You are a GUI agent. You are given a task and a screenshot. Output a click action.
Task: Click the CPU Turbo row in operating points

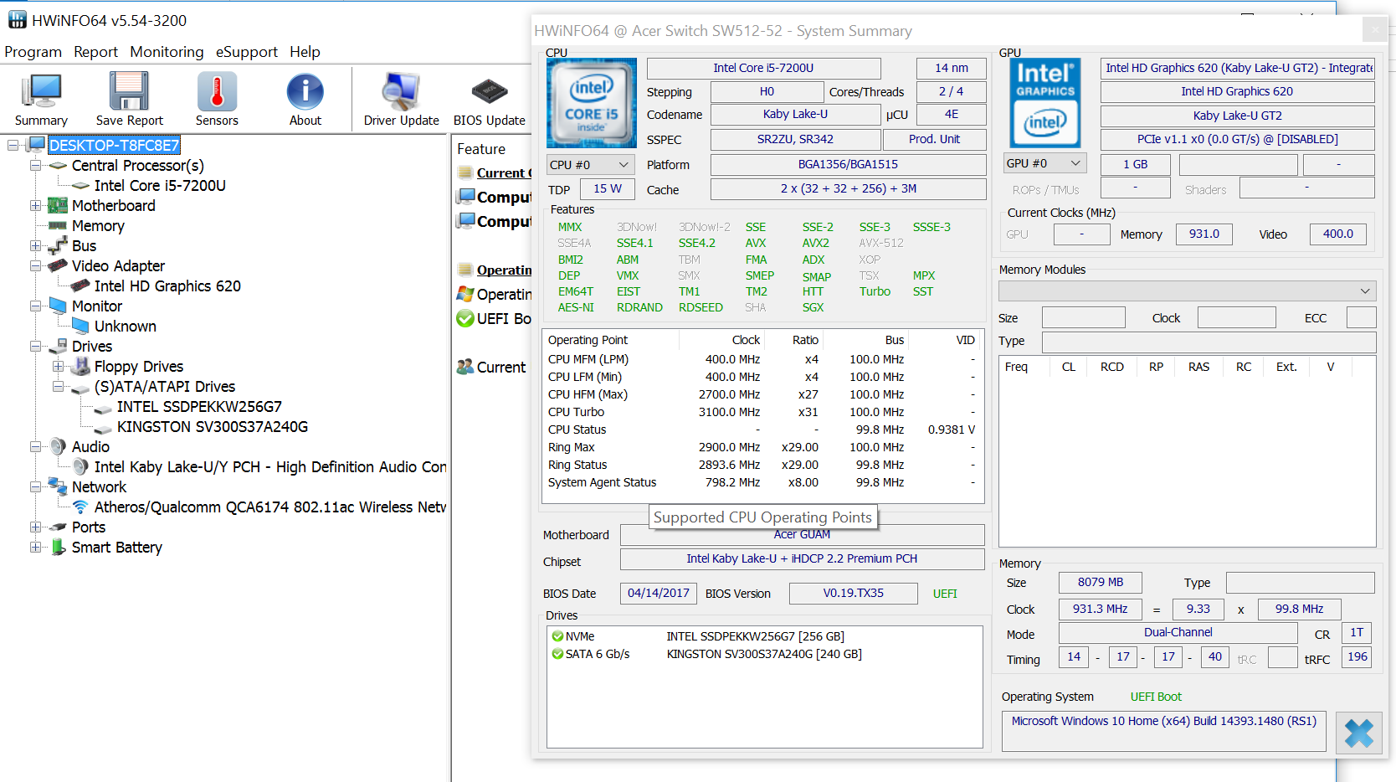pos(762,412)
